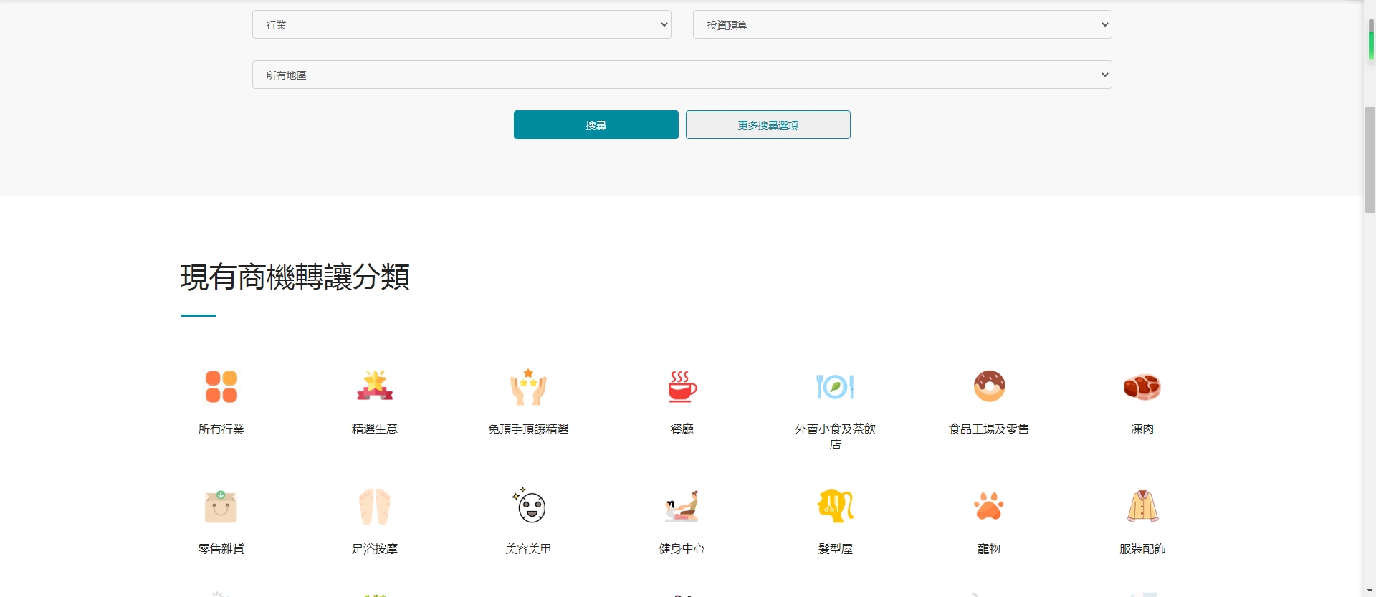Viewport: 1376px width, 597px height.
Task: Click the 所有行業 category icon
Action: (x=221, y=386)
